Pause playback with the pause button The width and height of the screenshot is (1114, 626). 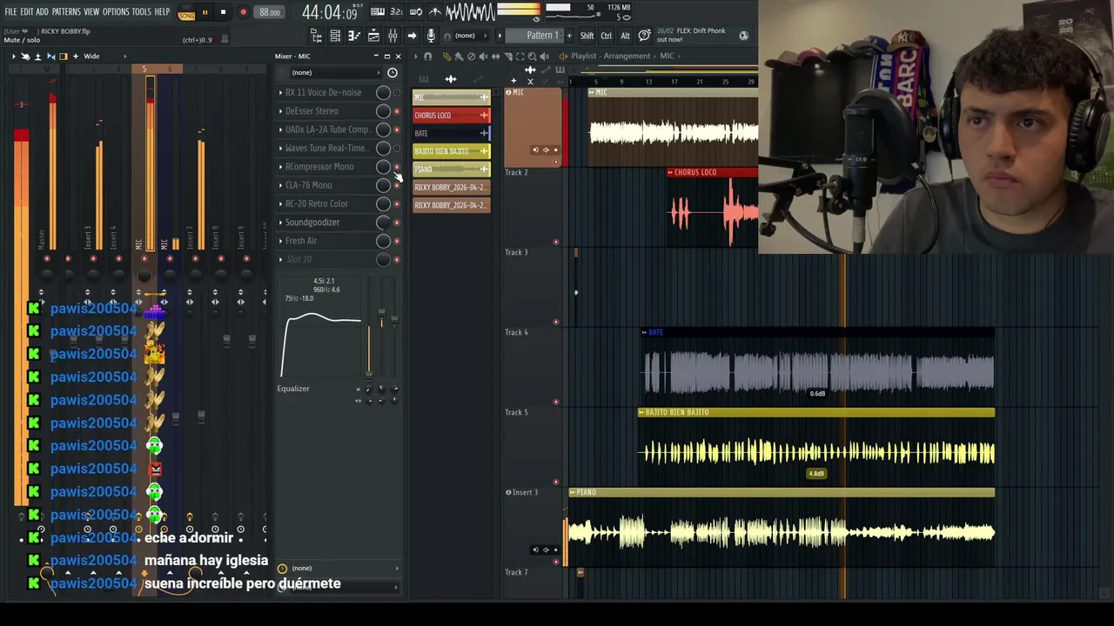205,12
